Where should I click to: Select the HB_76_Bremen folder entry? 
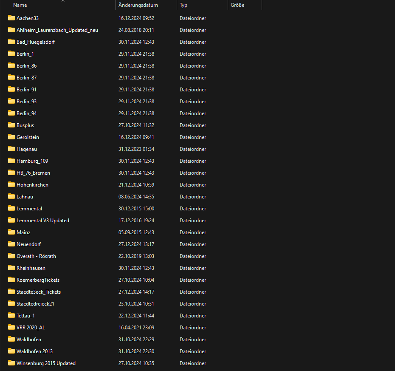point(33,173)
